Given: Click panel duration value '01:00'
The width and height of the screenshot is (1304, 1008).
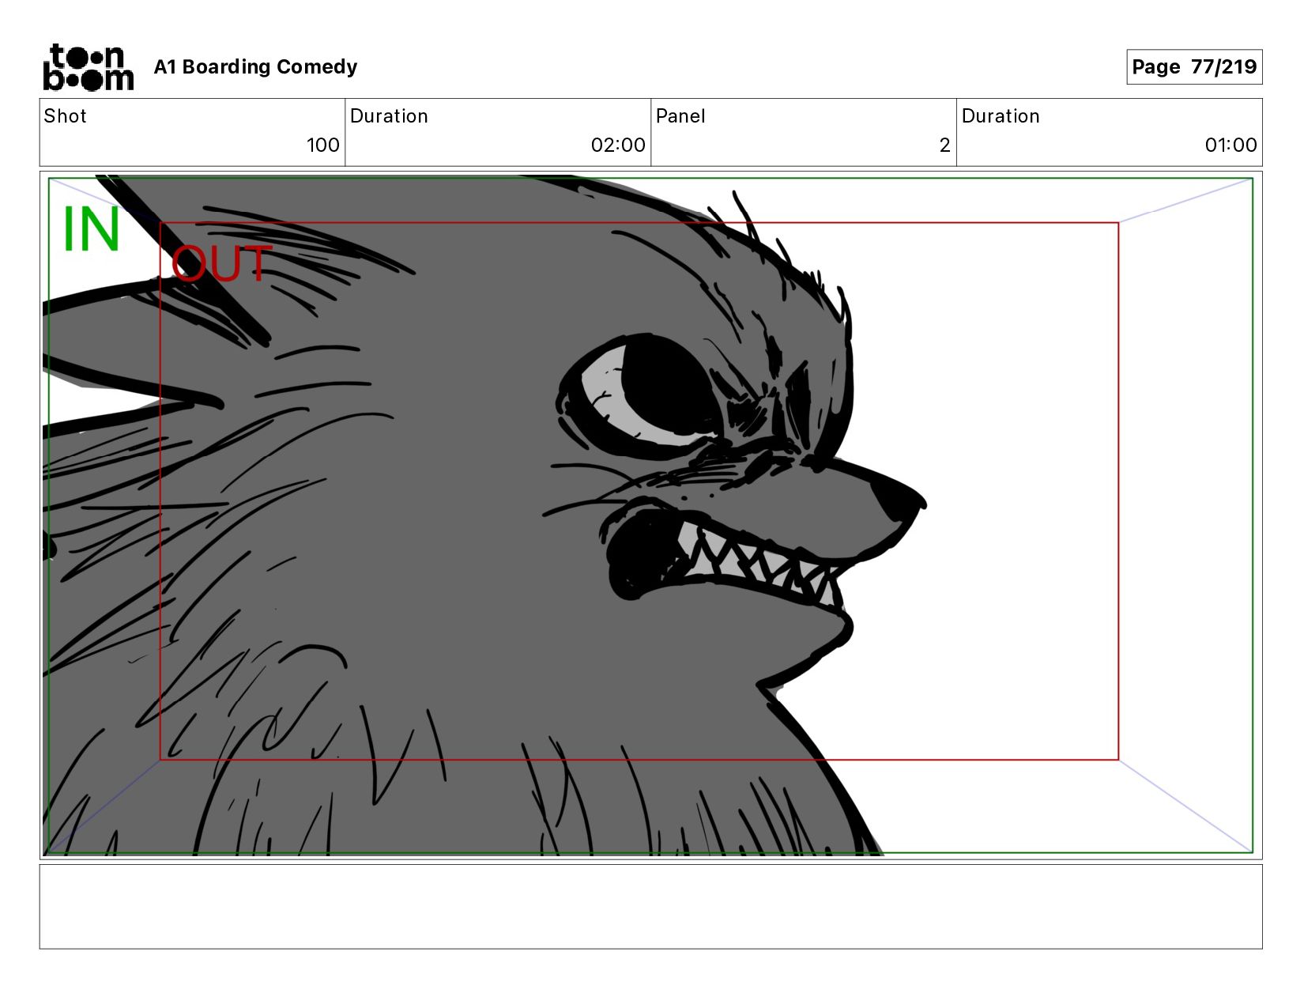Looking at the screenshot, I should click(x=1231, y=145).
